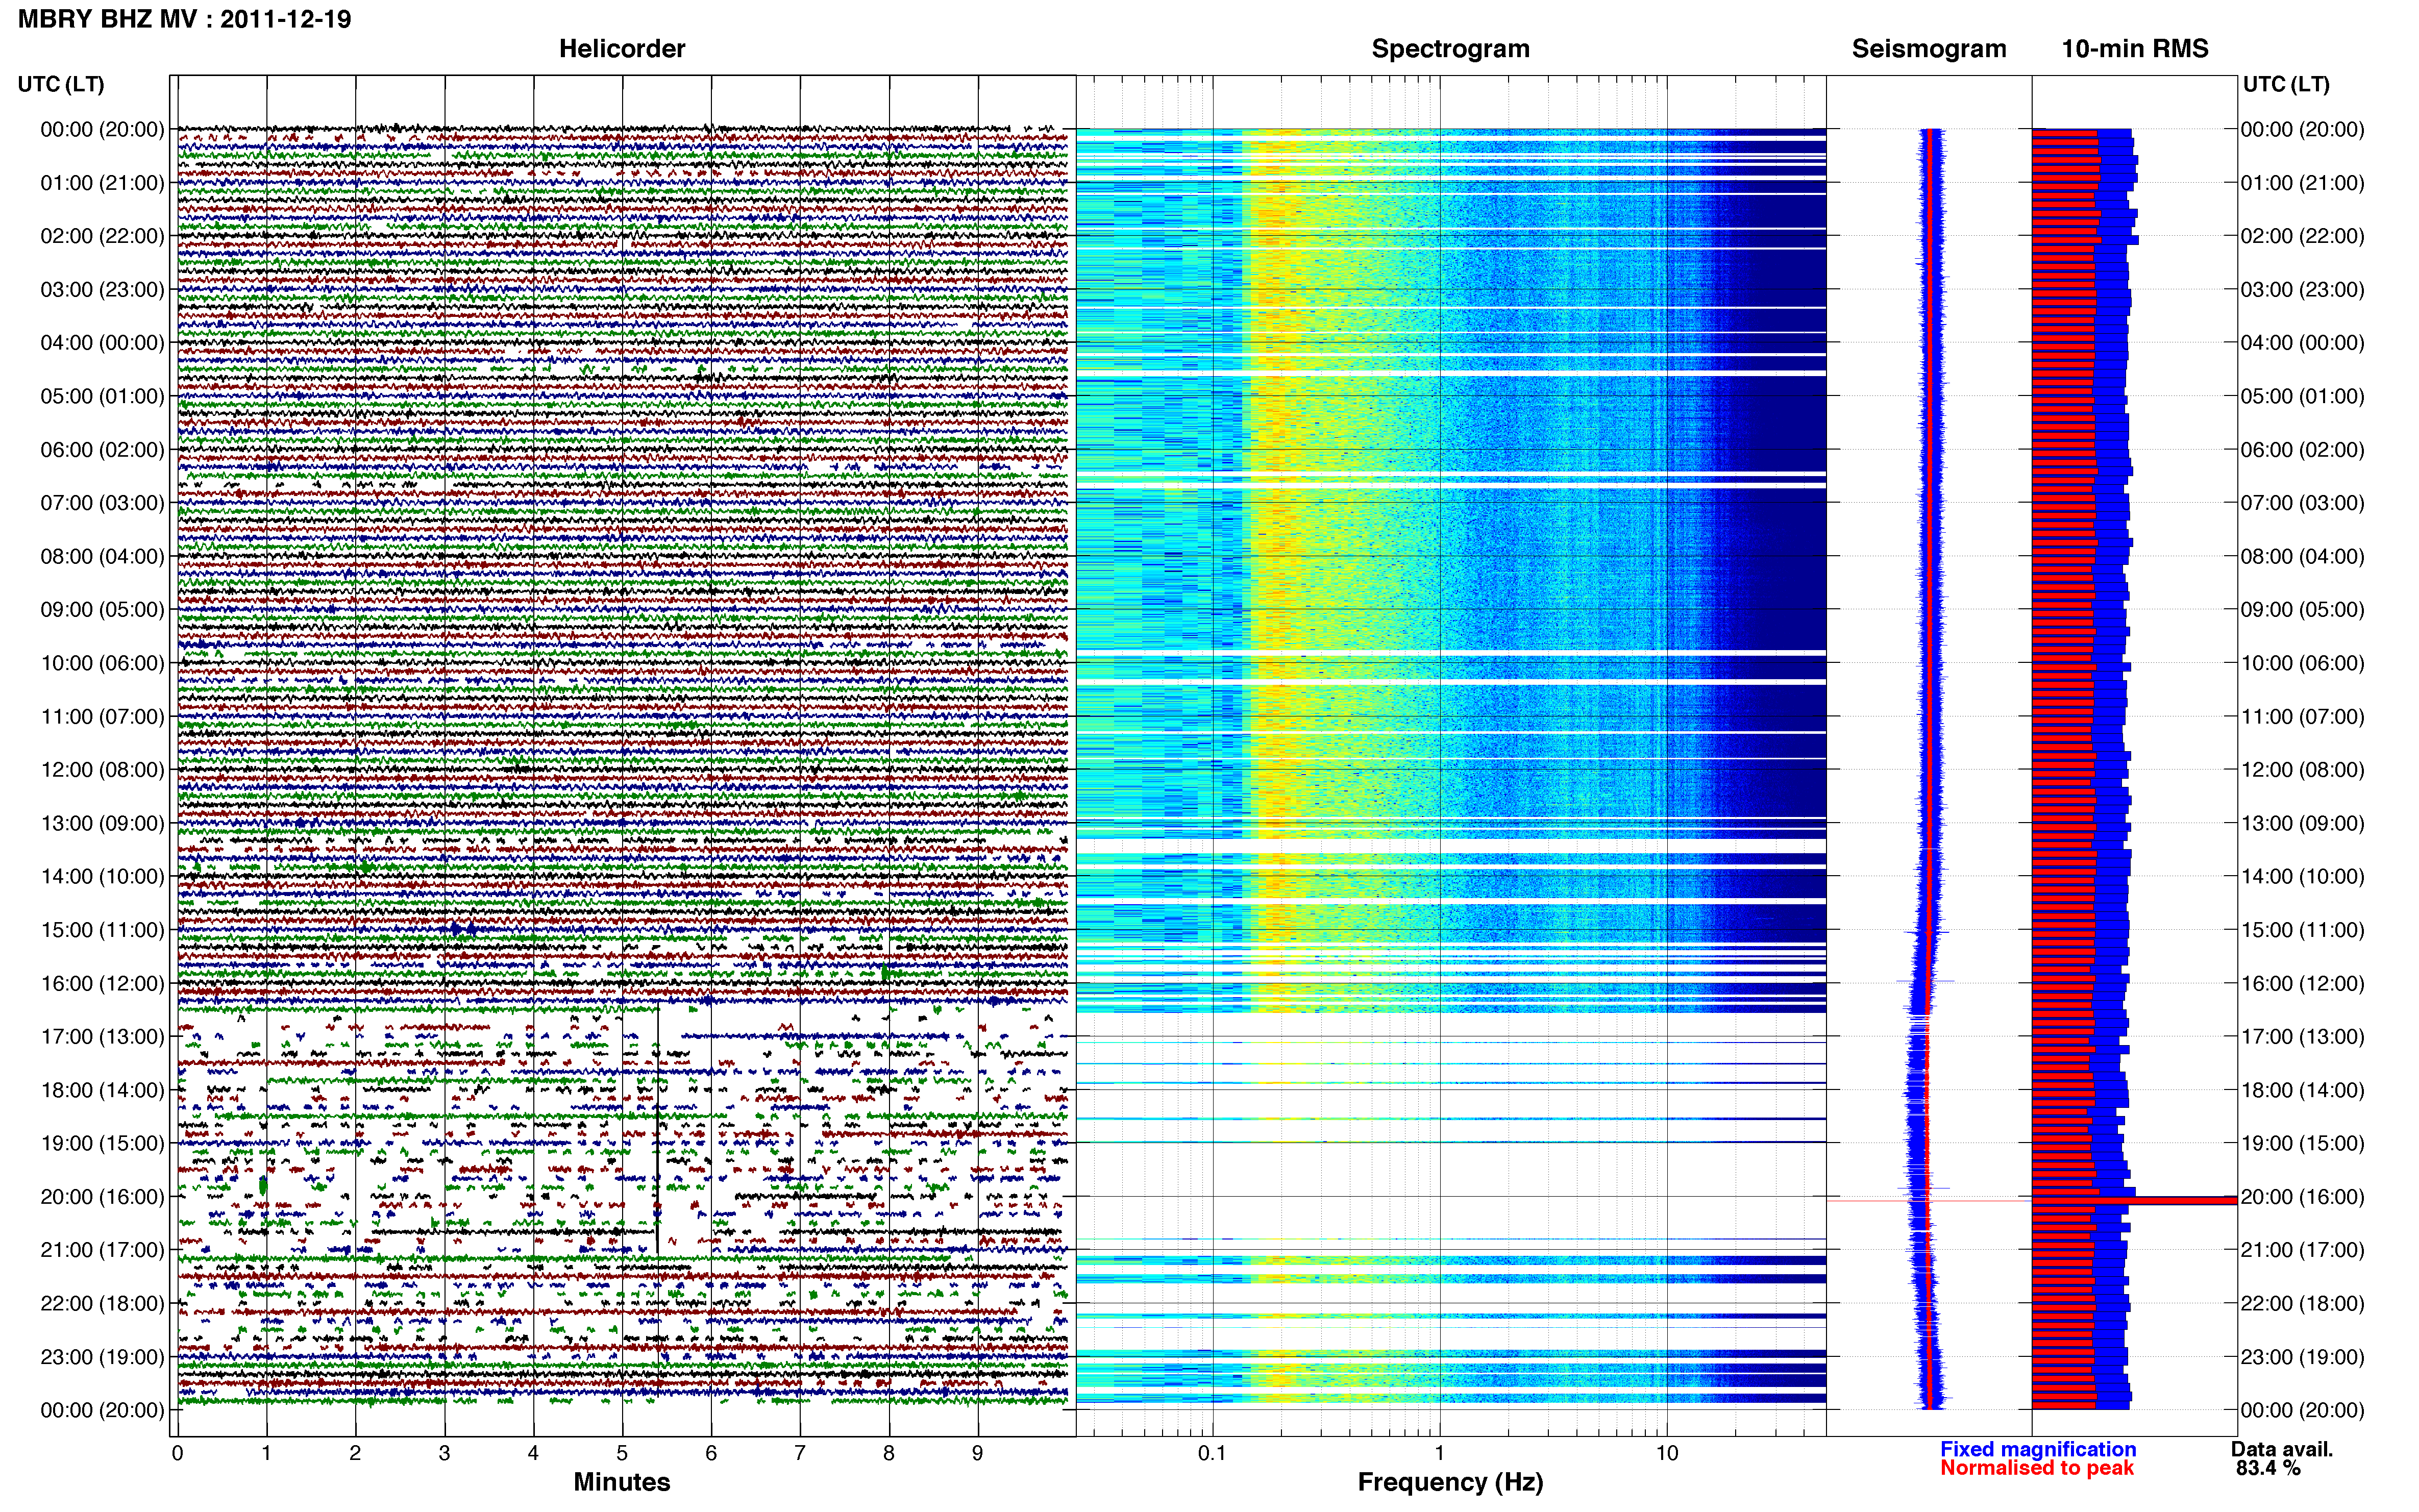Click the '10-min RMS' panel heading
The width and height of the screenshot is (2419, 1512).
click(2135, 49)
